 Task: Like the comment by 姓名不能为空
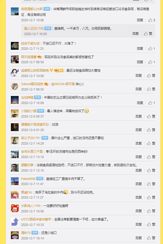[152, 49]
